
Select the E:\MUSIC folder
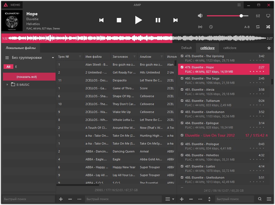click(x=23, y=84)
